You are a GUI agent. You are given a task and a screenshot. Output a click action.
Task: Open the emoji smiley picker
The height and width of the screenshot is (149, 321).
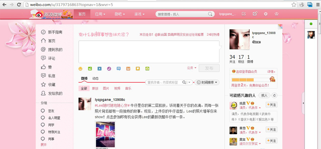coord(81,68)
